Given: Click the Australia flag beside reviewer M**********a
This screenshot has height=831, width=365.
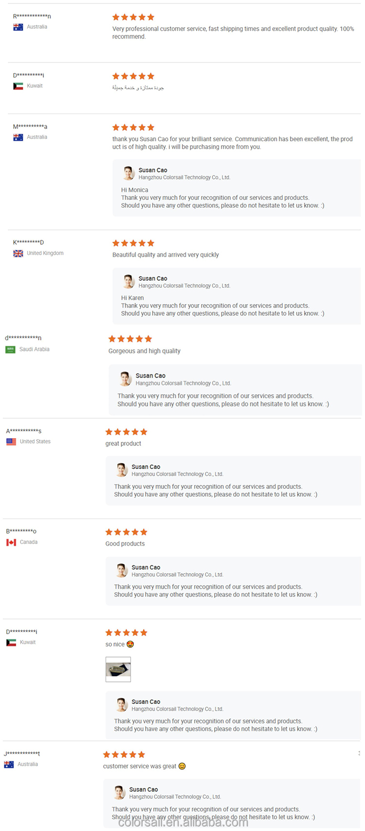Looking at the screenshot, I should point(18,137).
